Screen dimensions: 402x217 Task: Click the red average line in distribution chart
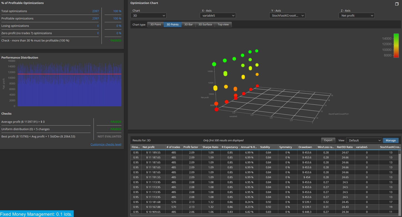(69, 74)
